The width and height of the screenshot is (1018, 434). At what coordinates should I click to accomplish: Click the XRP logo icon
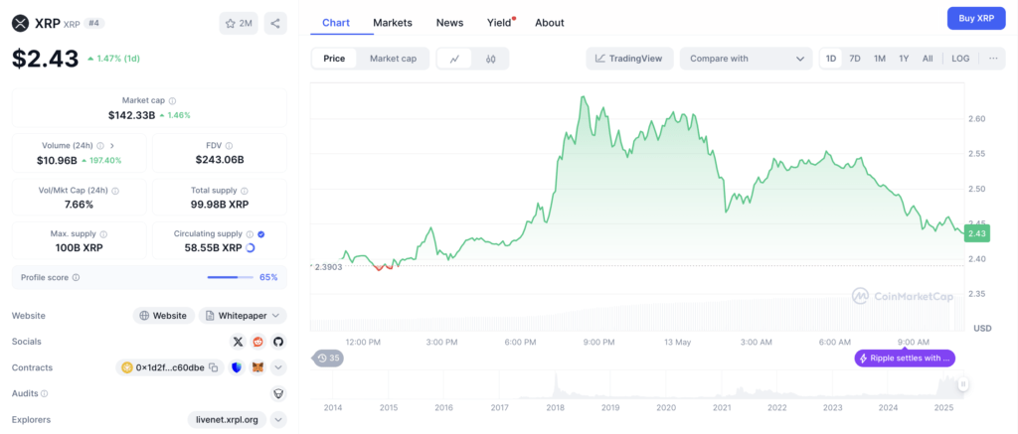21,24
